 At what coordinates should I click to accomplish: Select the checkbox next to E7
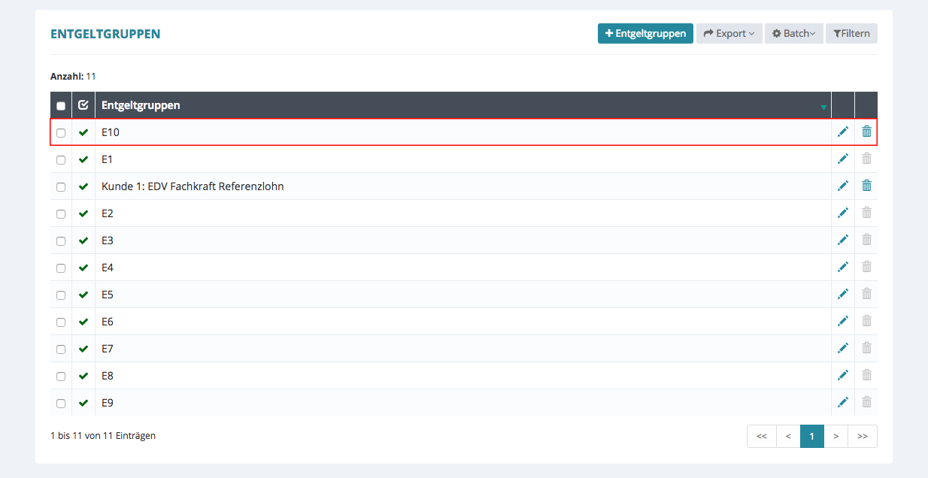pyautogui.click(x=61, y=349)
